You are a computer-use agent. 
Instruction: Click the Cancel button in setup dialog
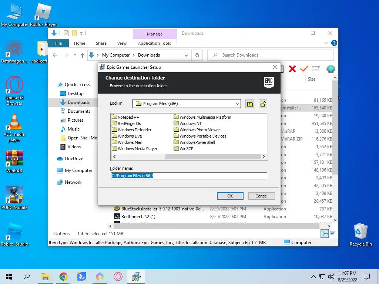point(261,196)
